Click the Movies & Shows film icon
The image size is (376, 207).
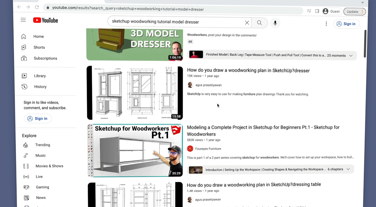click(26, 166)
